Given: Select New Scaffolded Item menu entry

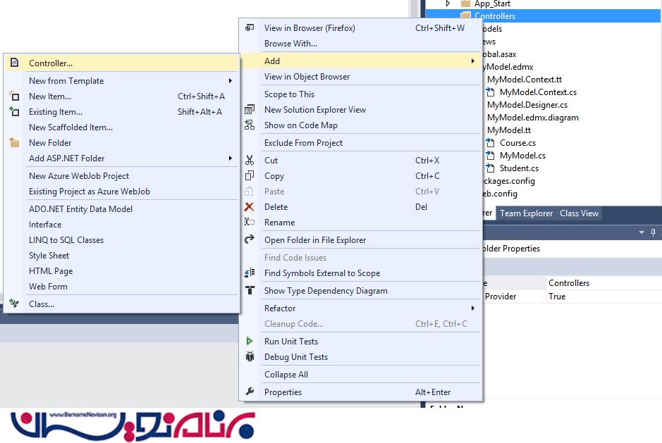Looking at the screenshot, I should tap(71, 127).
